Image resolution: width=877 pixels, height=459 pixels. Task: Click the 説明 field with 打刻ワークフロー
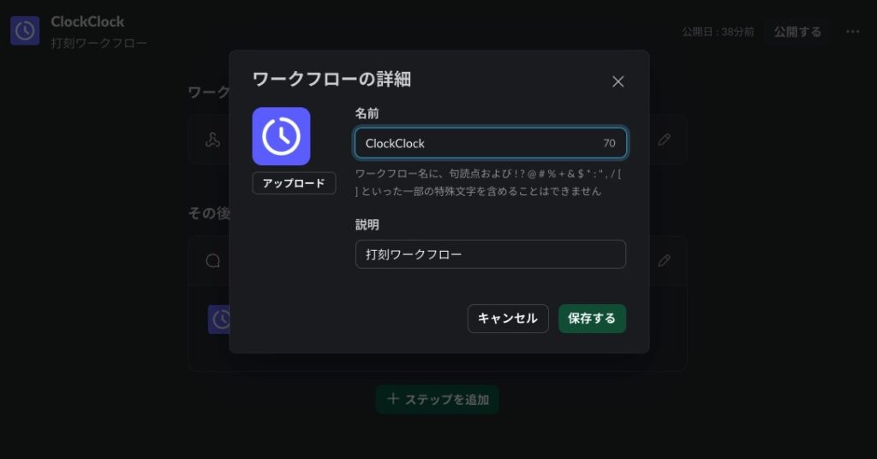[x=491, y=254]
